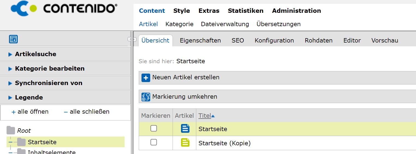
Task: Check the Startseite (Kopie) checkbox
Action: coord(154,142)
